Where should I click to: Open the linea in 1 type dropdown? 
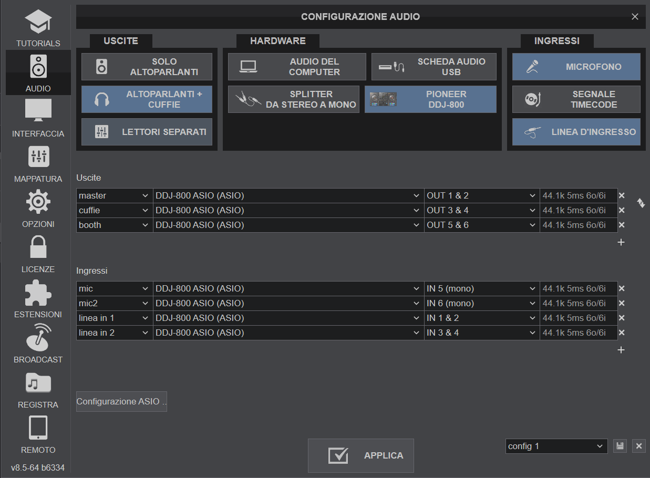pos(115,318)
